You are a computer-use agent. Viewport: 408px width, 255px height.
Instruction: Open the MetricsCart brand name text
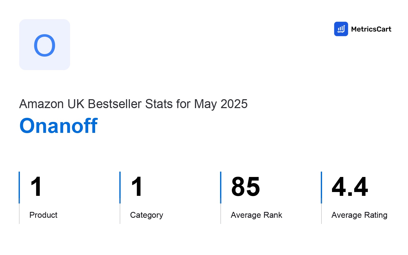point(371,29)
